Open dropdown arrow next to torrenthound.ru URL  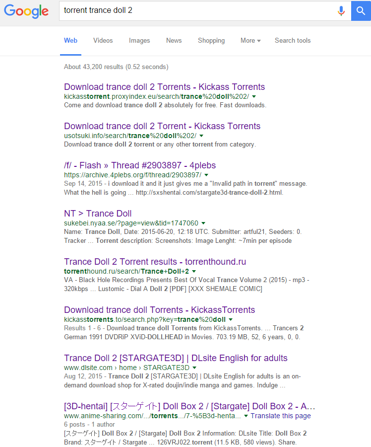click(194, 272)
